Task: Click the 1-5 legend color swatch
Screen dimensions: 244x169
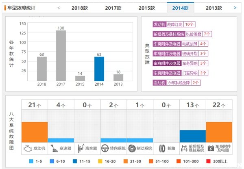Action: point(31,161)
